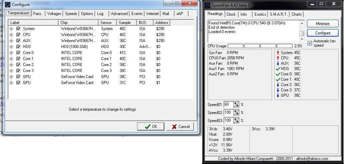Open the S.M.A.R.T. tab
The height and width of the screenshot is (164, 346).
279,14
